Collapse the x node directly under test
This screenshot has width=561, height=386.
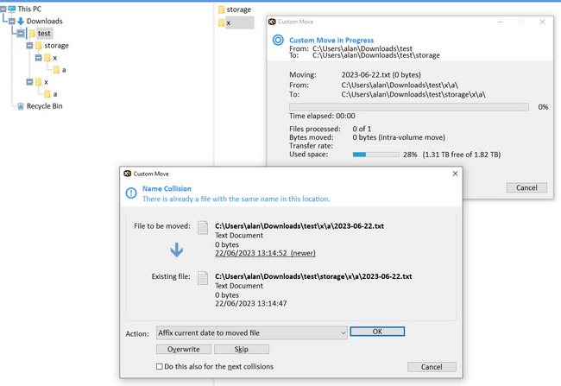tap(29, 82)
